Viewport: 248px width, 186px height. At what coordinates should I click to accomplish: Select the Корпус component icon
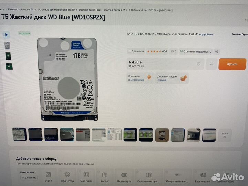[105, 175]
